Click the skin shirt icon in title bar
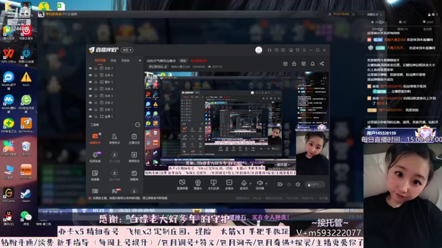 (x=297, y=50)
